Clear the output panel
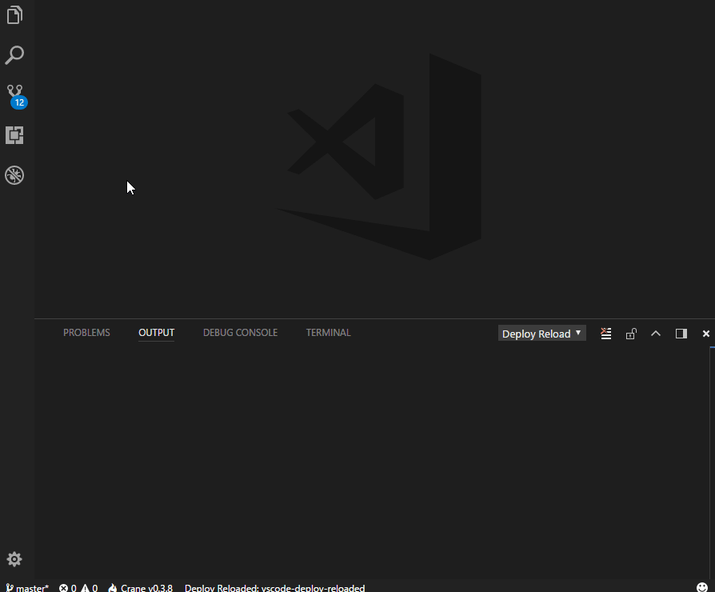715x592 pixels. click(x=606, y=334)
